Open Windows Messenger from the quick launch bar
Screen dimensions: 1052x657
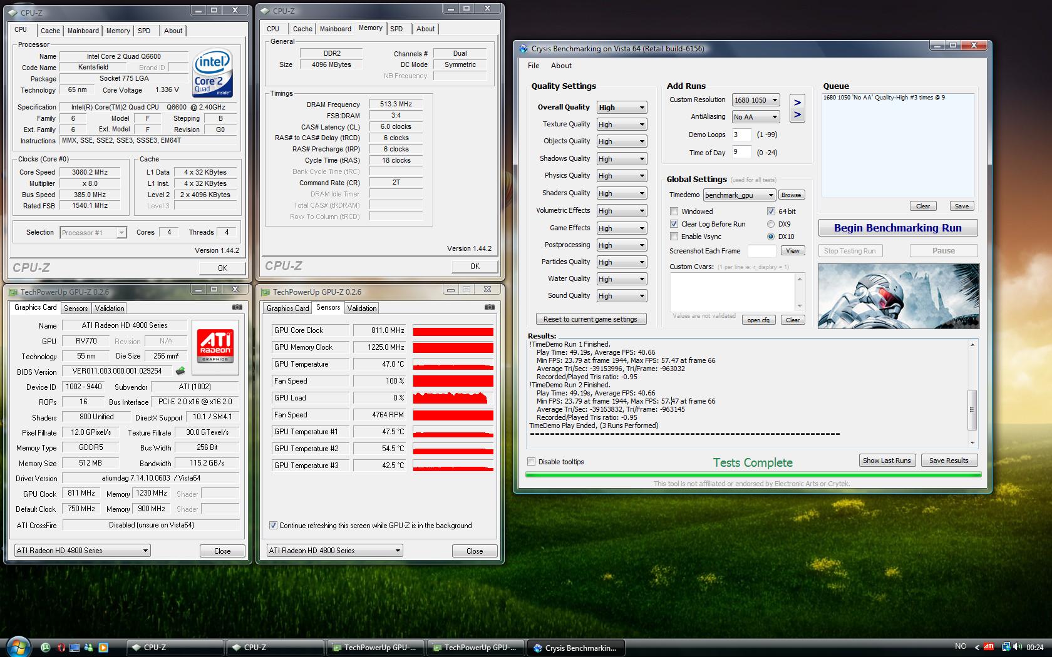point(89,648)
